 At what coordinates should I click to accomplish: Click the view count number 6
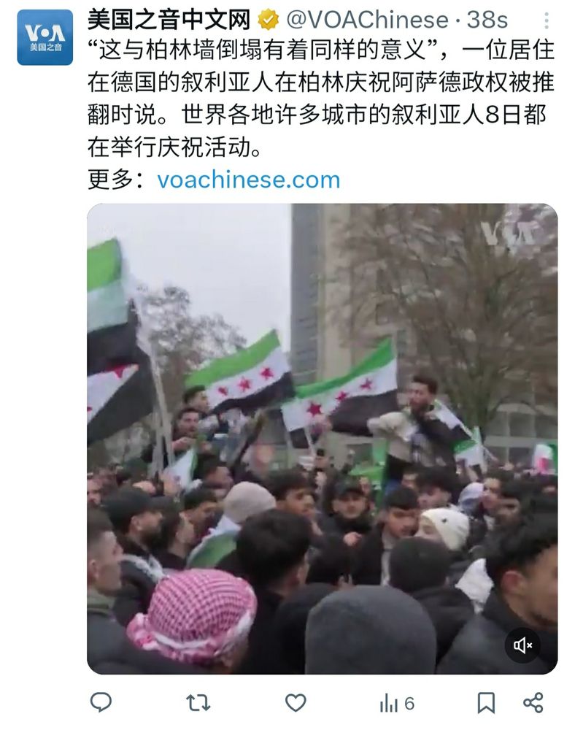[x=409, y=703]
